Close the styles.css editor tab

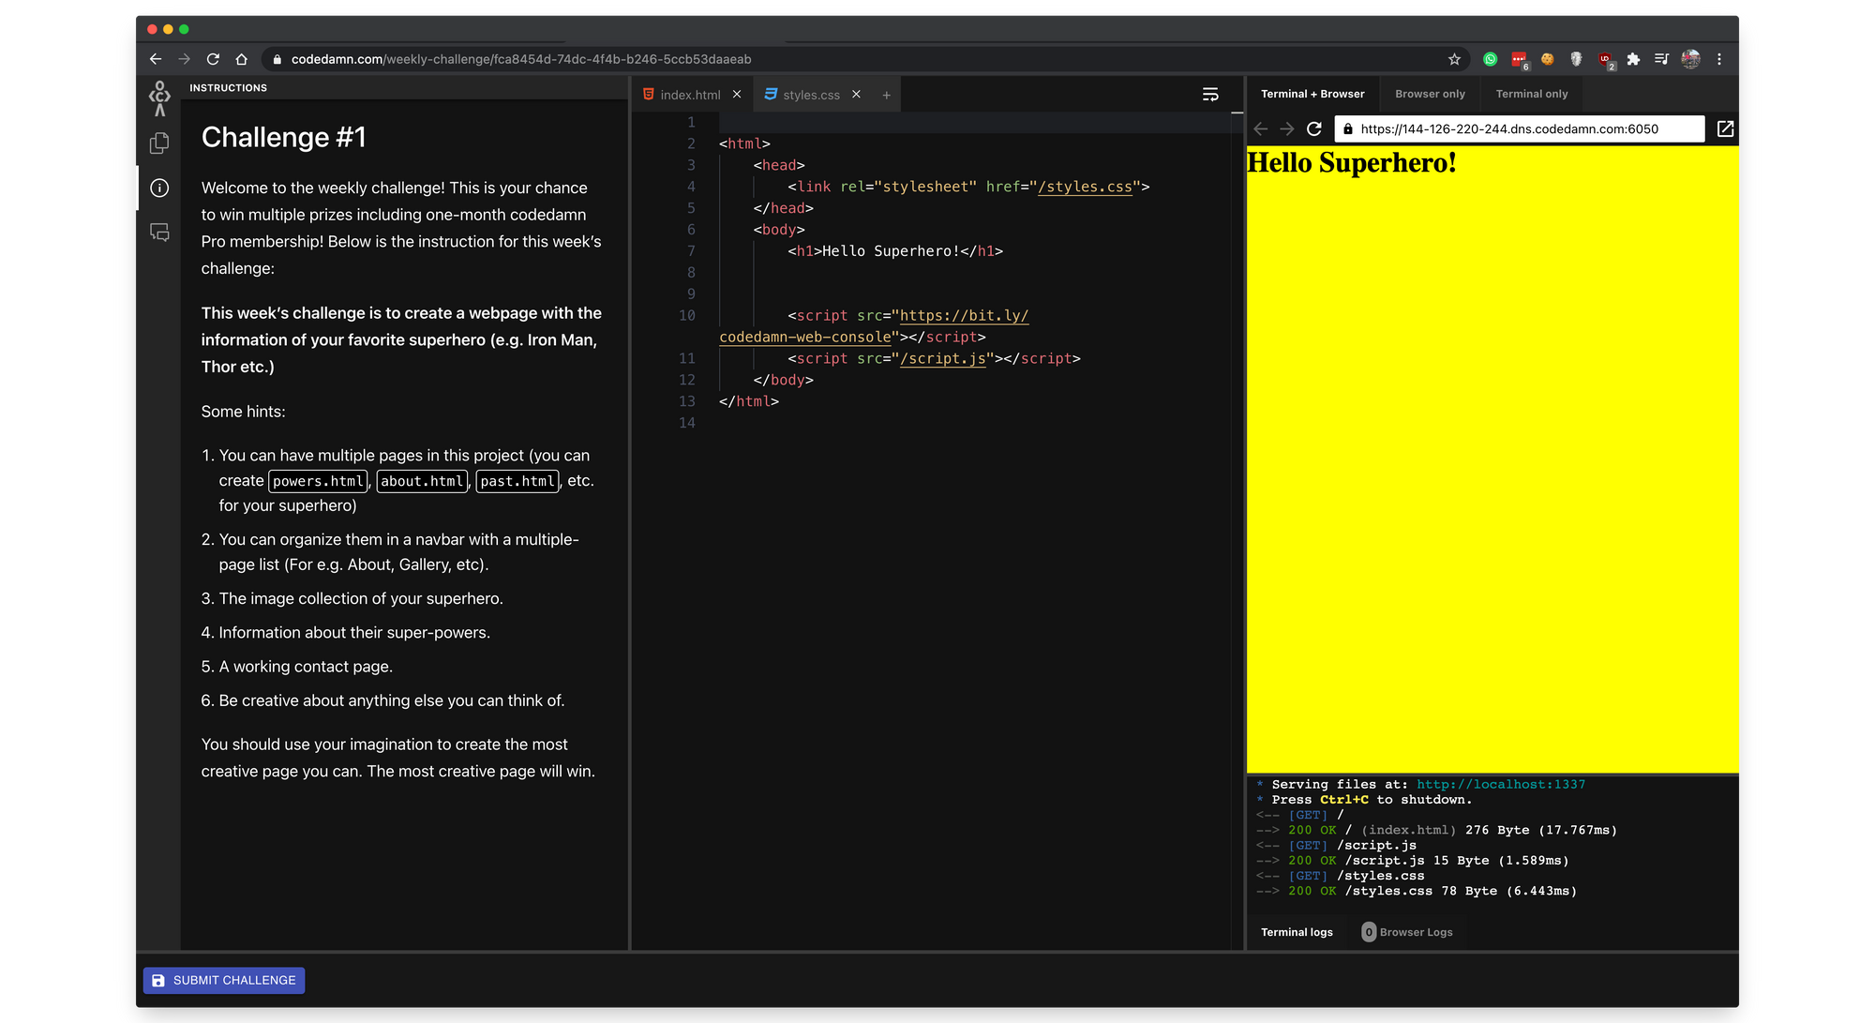[x=856, y=94]
